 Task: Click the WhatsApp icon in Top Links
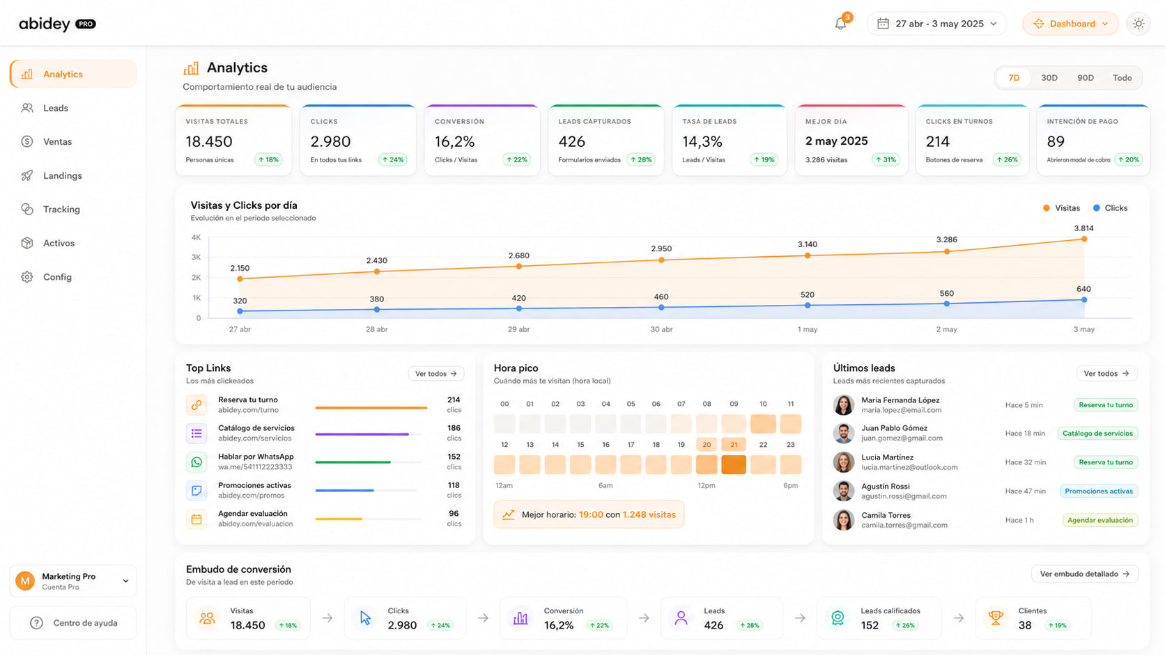pos(196,461)
